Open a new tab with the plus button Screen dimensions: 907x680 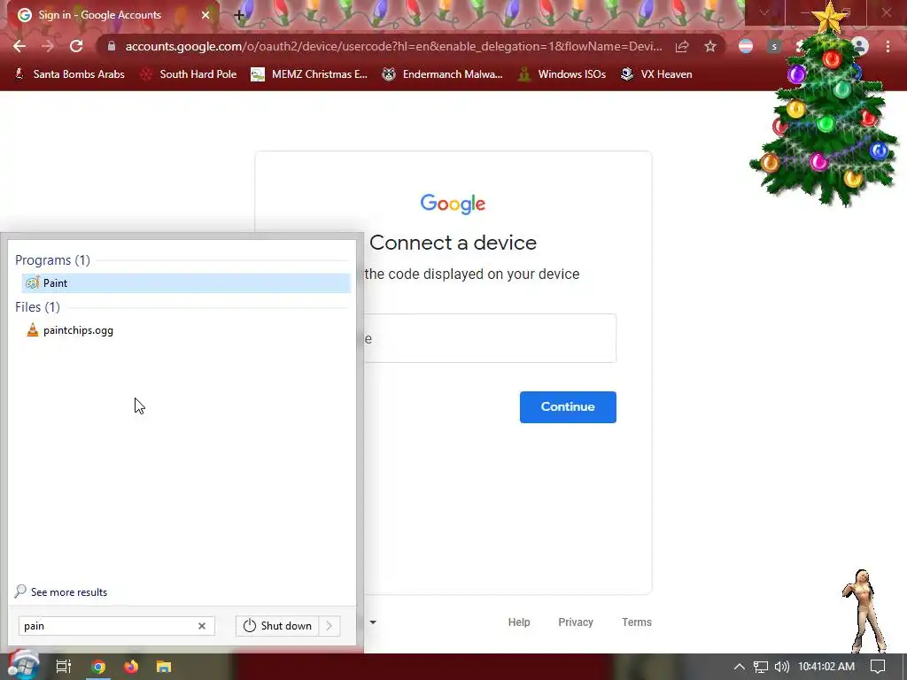[239, 15]
